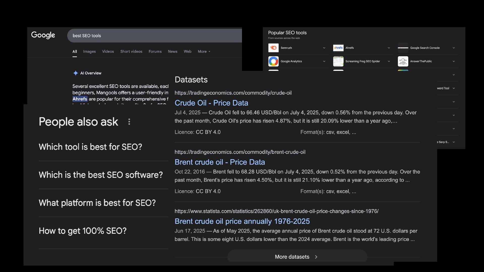This screenshot has width=484, height=272.
Task: Switch to the News tab
Action: coord(173,51)
